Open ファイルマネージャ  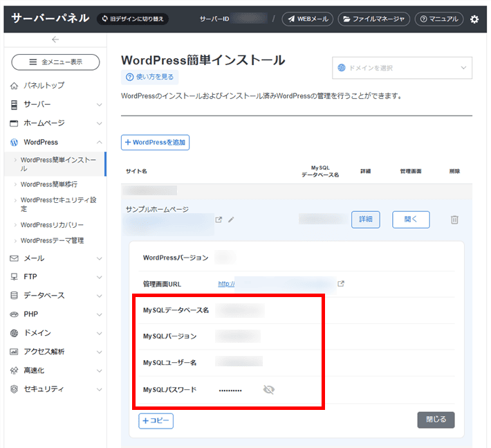374,19
